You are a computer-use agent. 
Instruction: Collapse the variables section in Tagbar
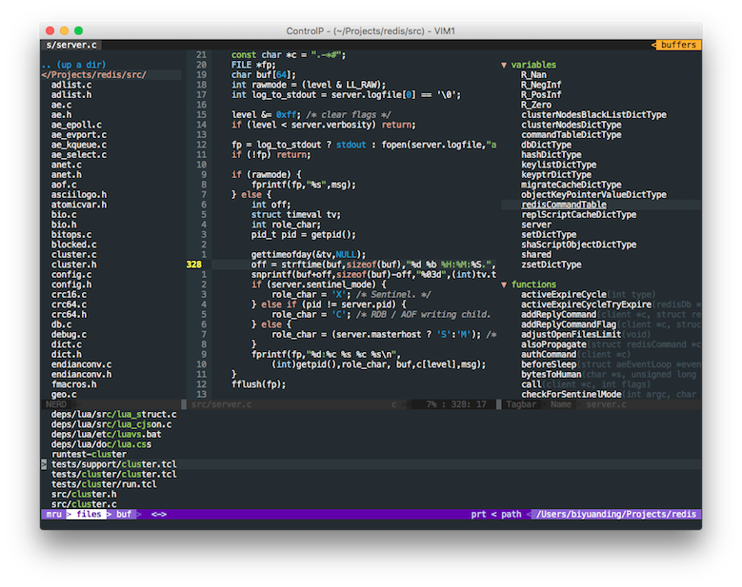504,66
